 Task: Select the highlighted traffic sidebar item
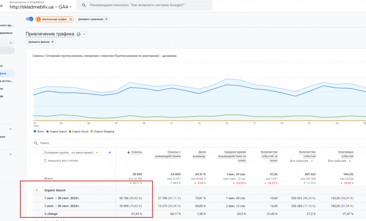pyautogui.click(x=7, y=73)
